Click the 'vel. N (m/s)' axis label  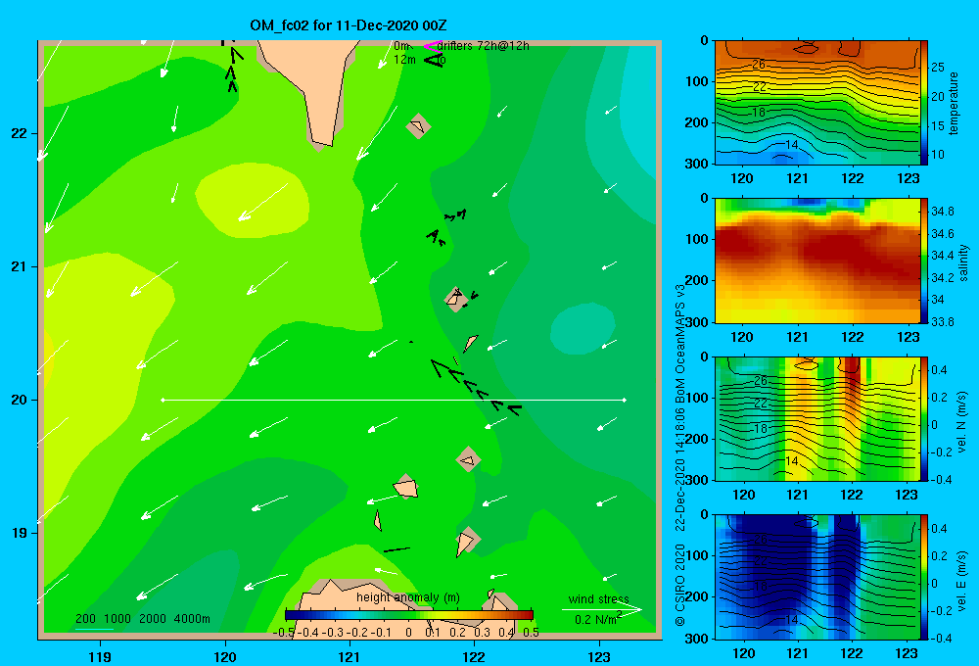click(x=961, y=422)
